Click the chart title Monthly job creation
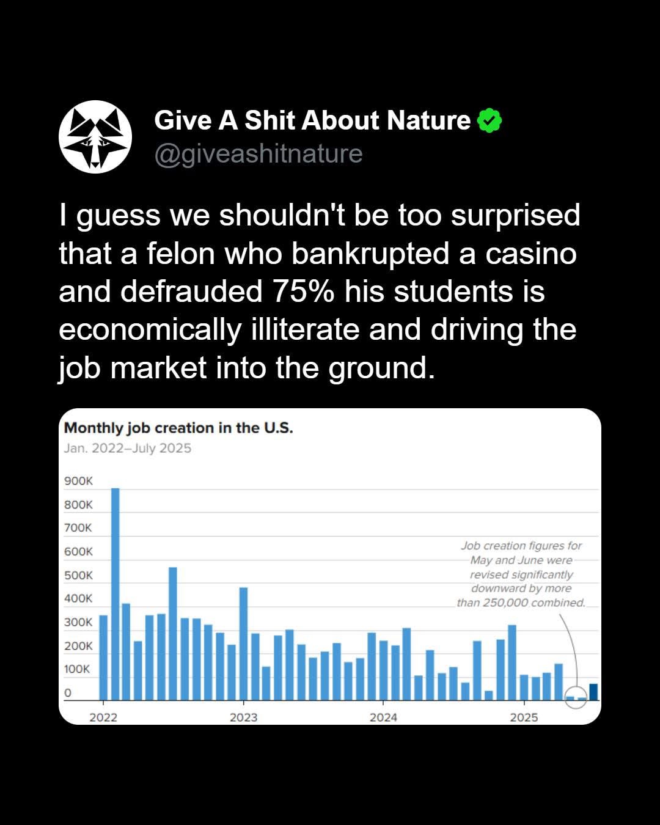 [178, 428]
